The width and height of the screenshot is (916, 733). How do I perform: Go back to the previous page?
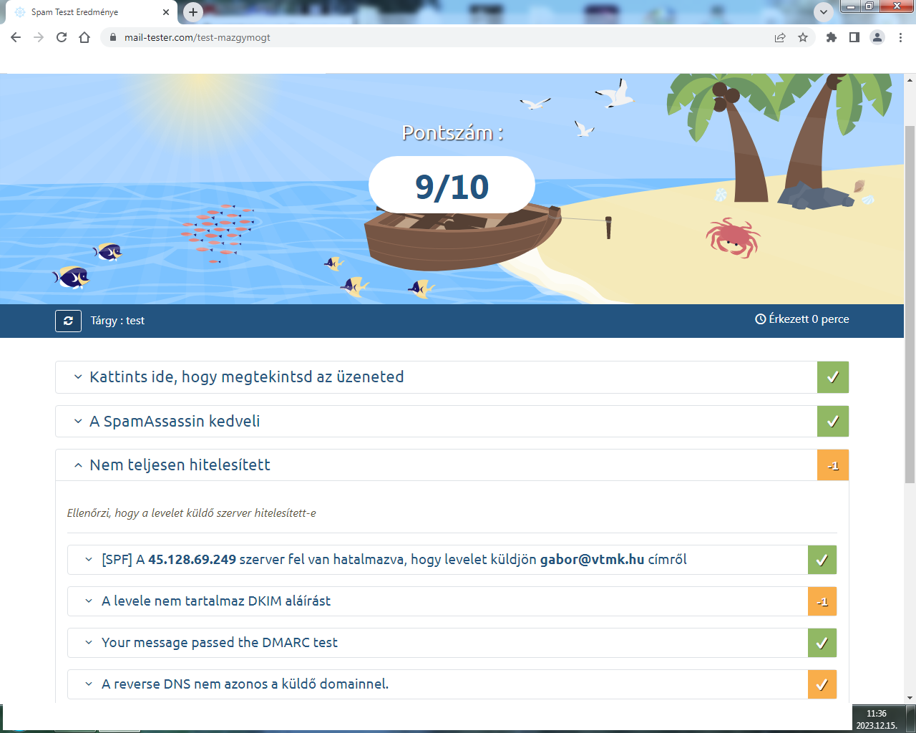(x=16, y=37)
